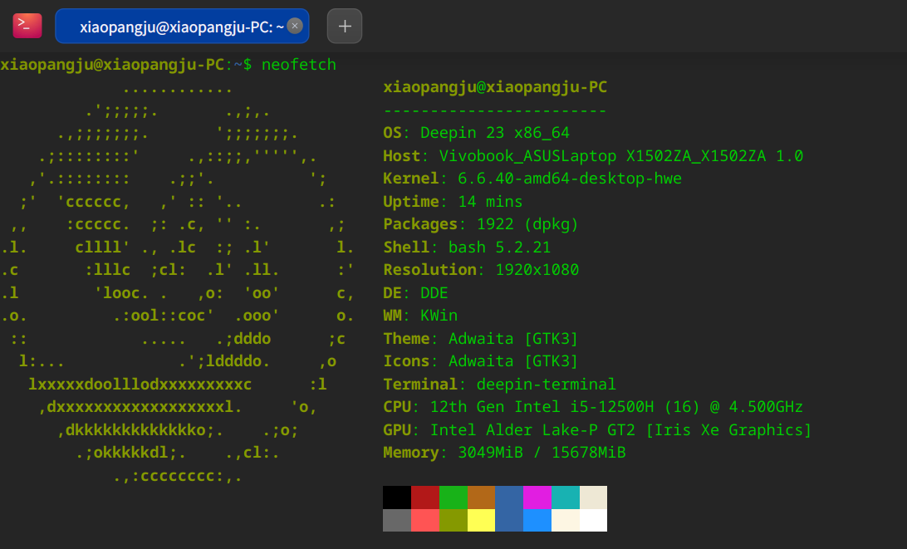This screenshot has height=549, width=907.
Task: Close the xiaopangju@xiaopangju-PC tab
Action: 294,26
